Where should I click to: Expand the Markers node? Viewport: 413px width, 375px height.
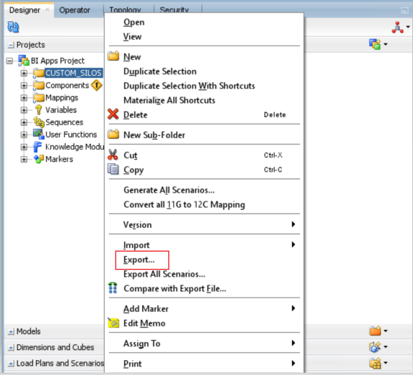point(24,159)
